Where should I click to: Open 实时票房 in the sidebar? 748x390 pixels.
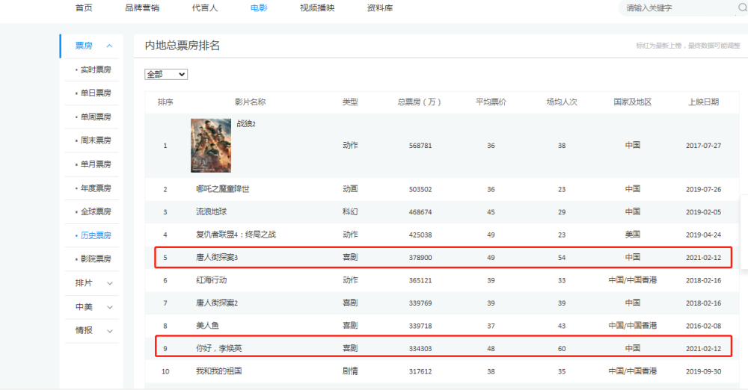[96, 69]
